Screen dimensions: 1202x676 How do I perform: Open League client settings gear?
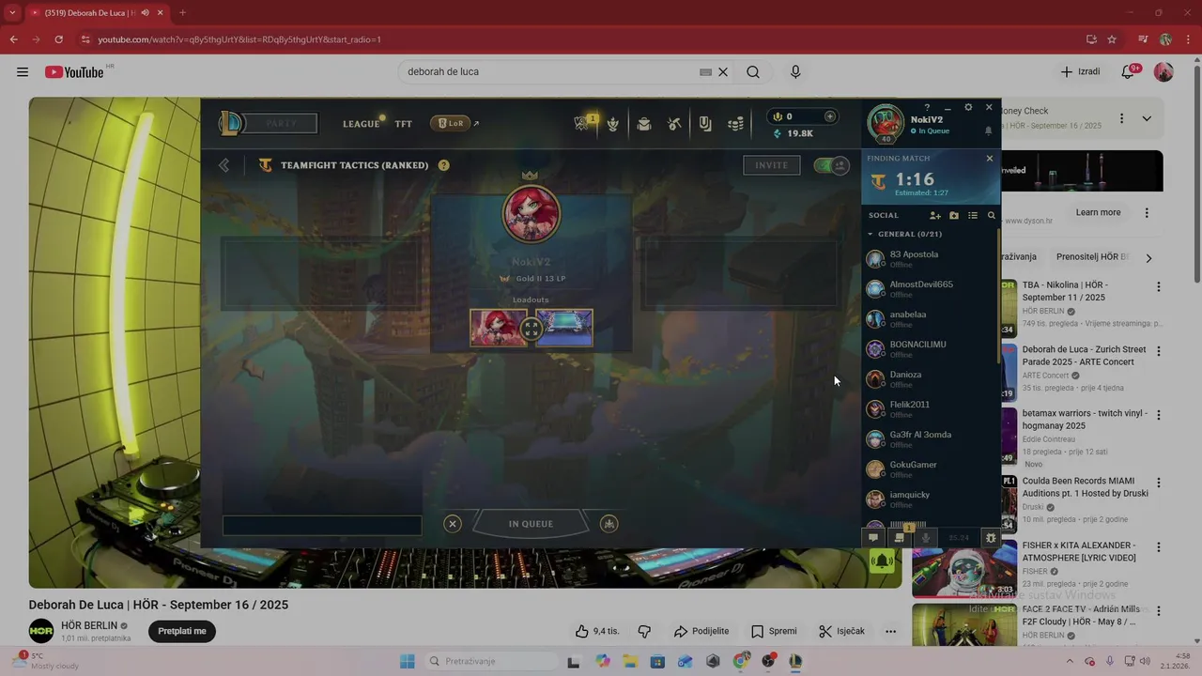(x=968, y=107)
